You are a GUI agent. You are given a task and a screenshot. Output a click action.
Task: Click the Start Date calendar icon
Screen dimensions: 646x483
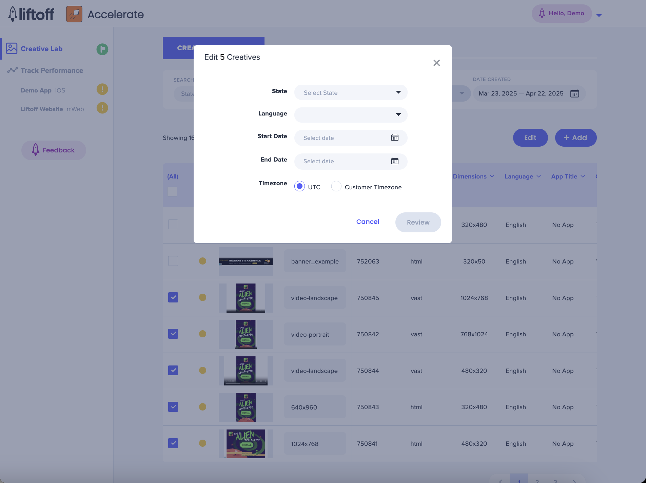pos(395,138)
